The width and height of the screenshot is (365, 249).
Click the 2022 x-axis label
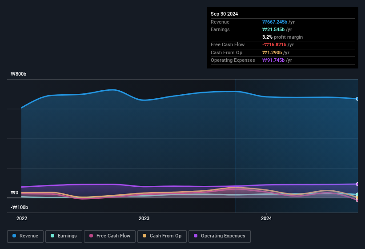coord(22,218)
